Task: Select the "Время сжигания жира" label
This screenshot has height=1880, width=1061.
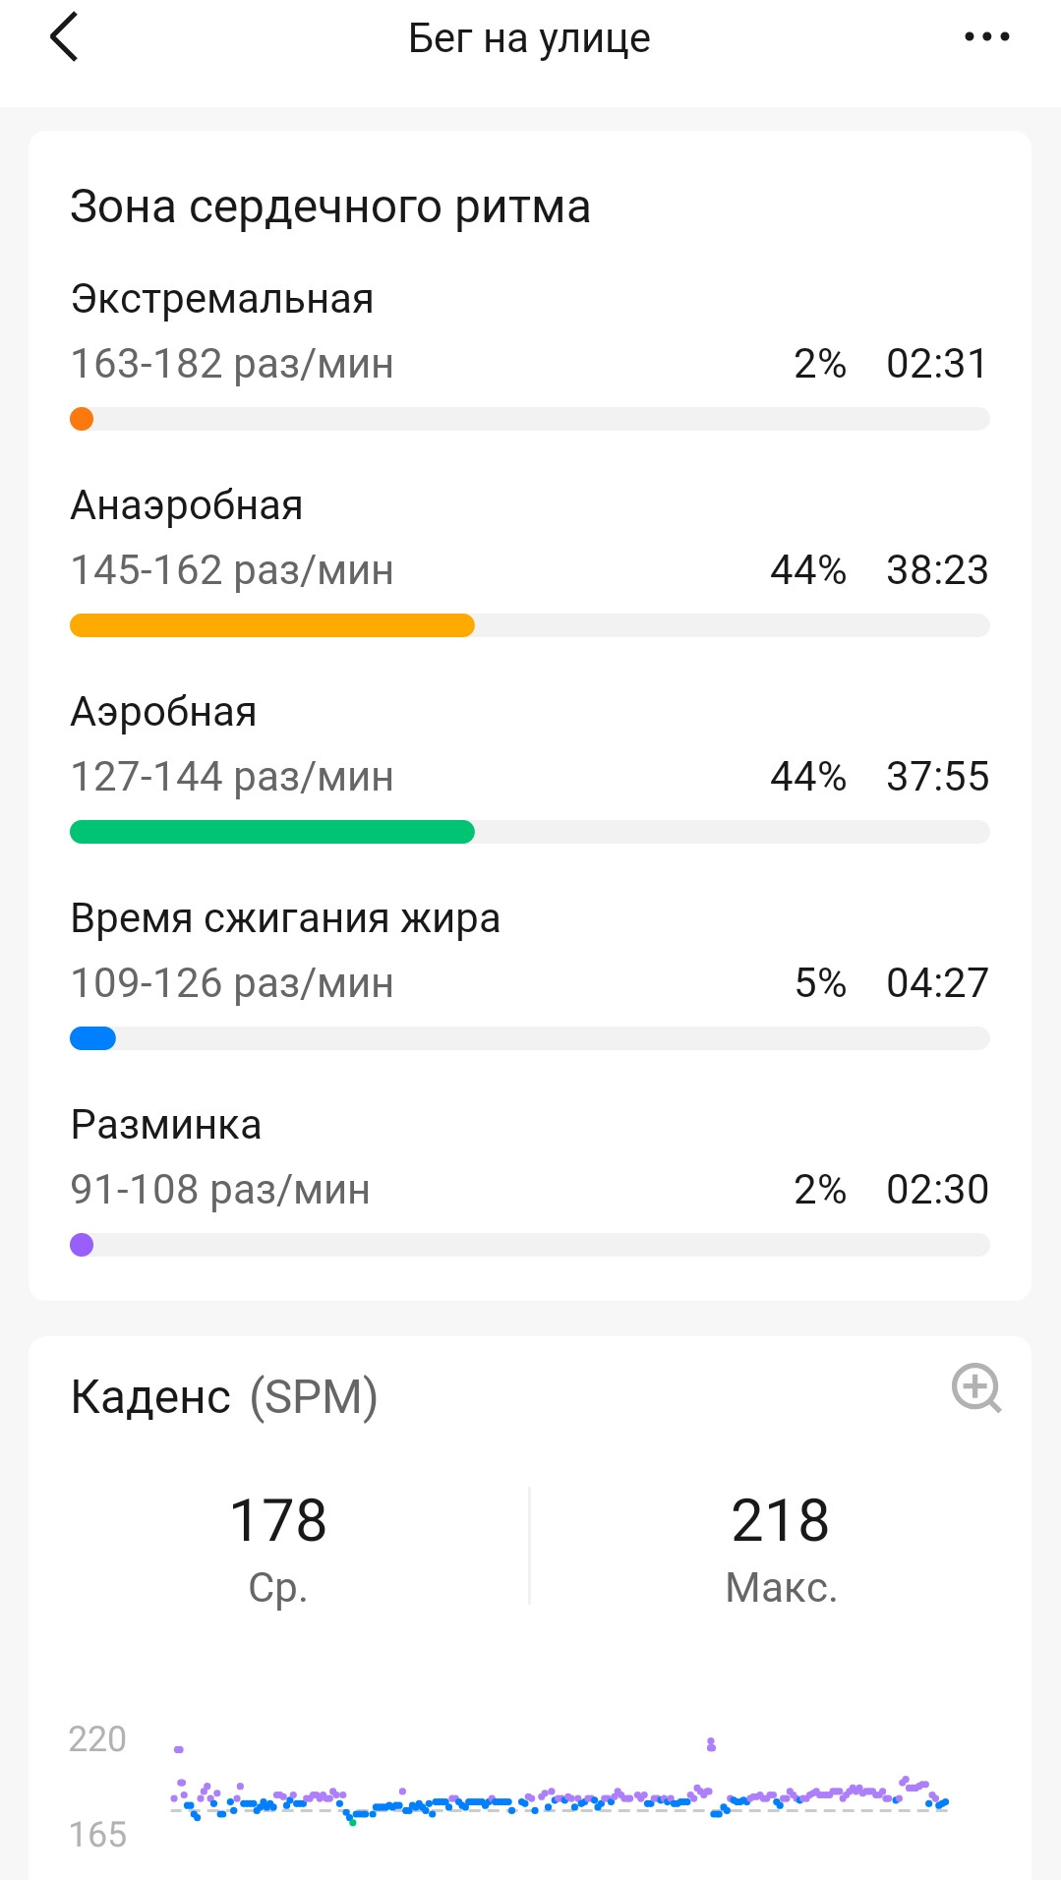Action: (x=285, y=918)
